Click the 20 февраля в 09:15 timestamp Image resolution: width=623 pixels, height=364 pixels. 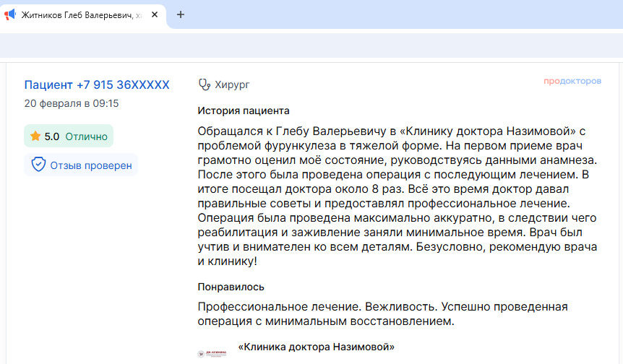(72, 103)
